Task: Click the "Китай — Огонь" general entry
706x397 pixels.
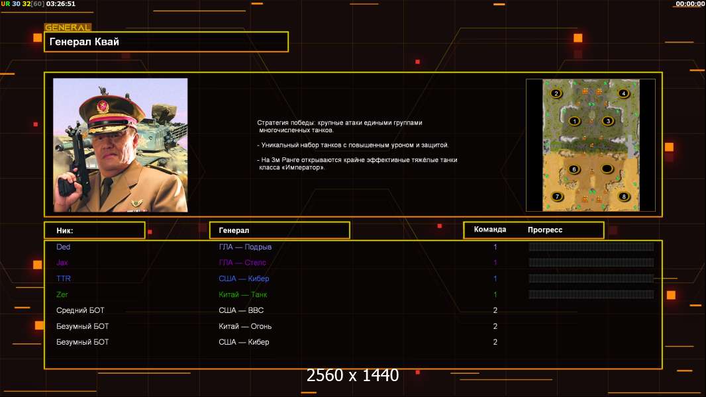Action: [x=245, y=326]
